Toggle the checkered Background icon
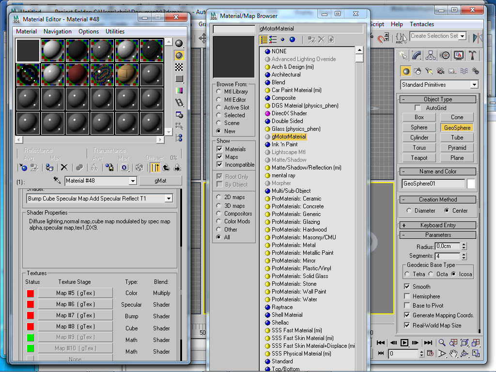Viewport: 496px width, 372px height. click(x=179, y=67)
